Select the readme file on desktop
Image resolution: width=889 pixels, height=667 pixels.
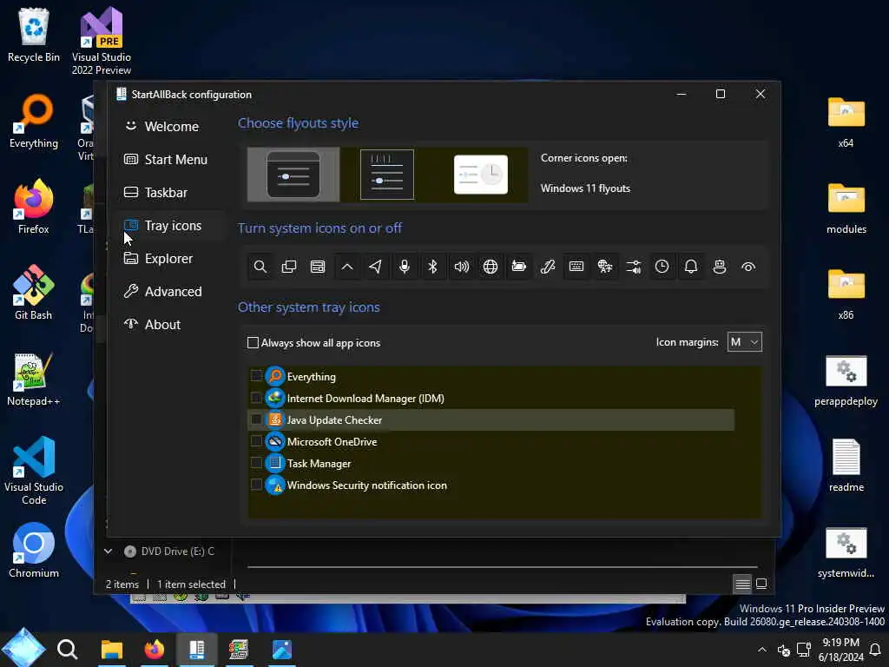coord(846,466)
